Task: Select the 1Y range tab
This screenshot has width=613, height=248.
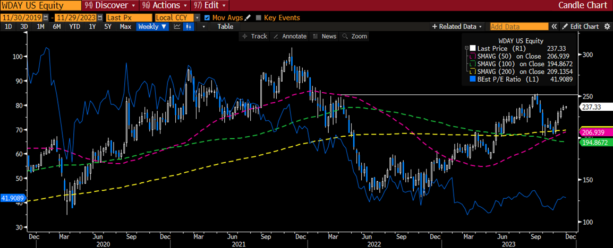Action: (92, 26)
